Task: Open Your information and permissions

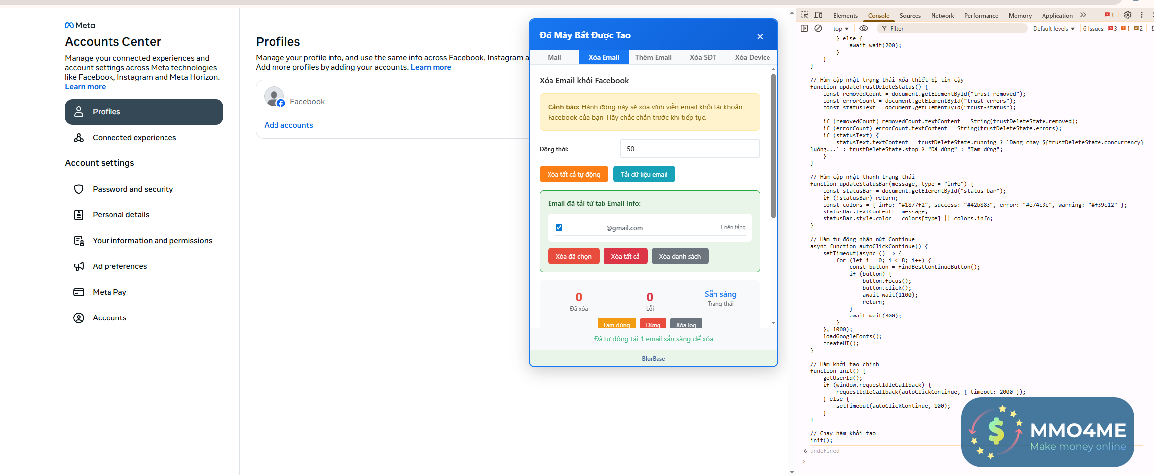Action: pyautogui.click(x=144, y=241)
